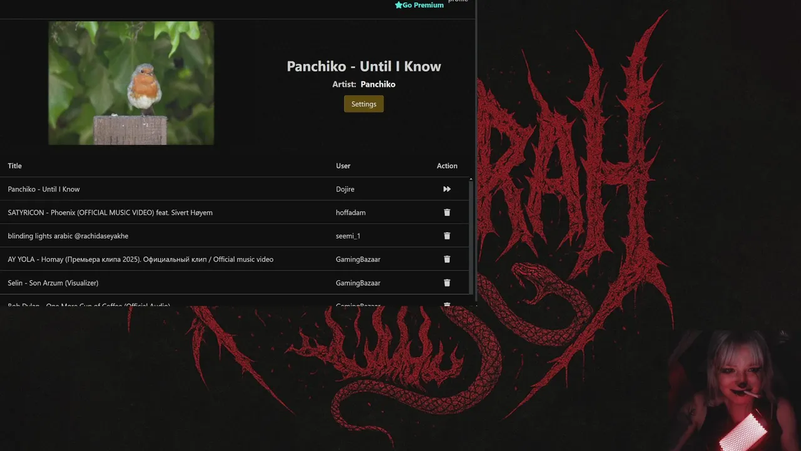Select the Panchiko - Until I Know heading
The height and width of the screenshot is (451, 801).
[x=364, y=66]
